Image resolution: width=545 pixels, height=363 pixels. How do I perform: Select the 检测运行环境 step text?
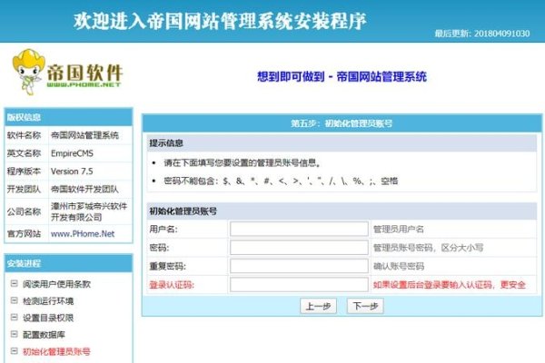click(48, 300)
